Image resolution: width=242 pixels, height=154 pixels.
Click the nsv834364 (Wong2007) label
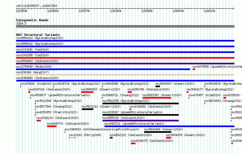pos(33,72)
